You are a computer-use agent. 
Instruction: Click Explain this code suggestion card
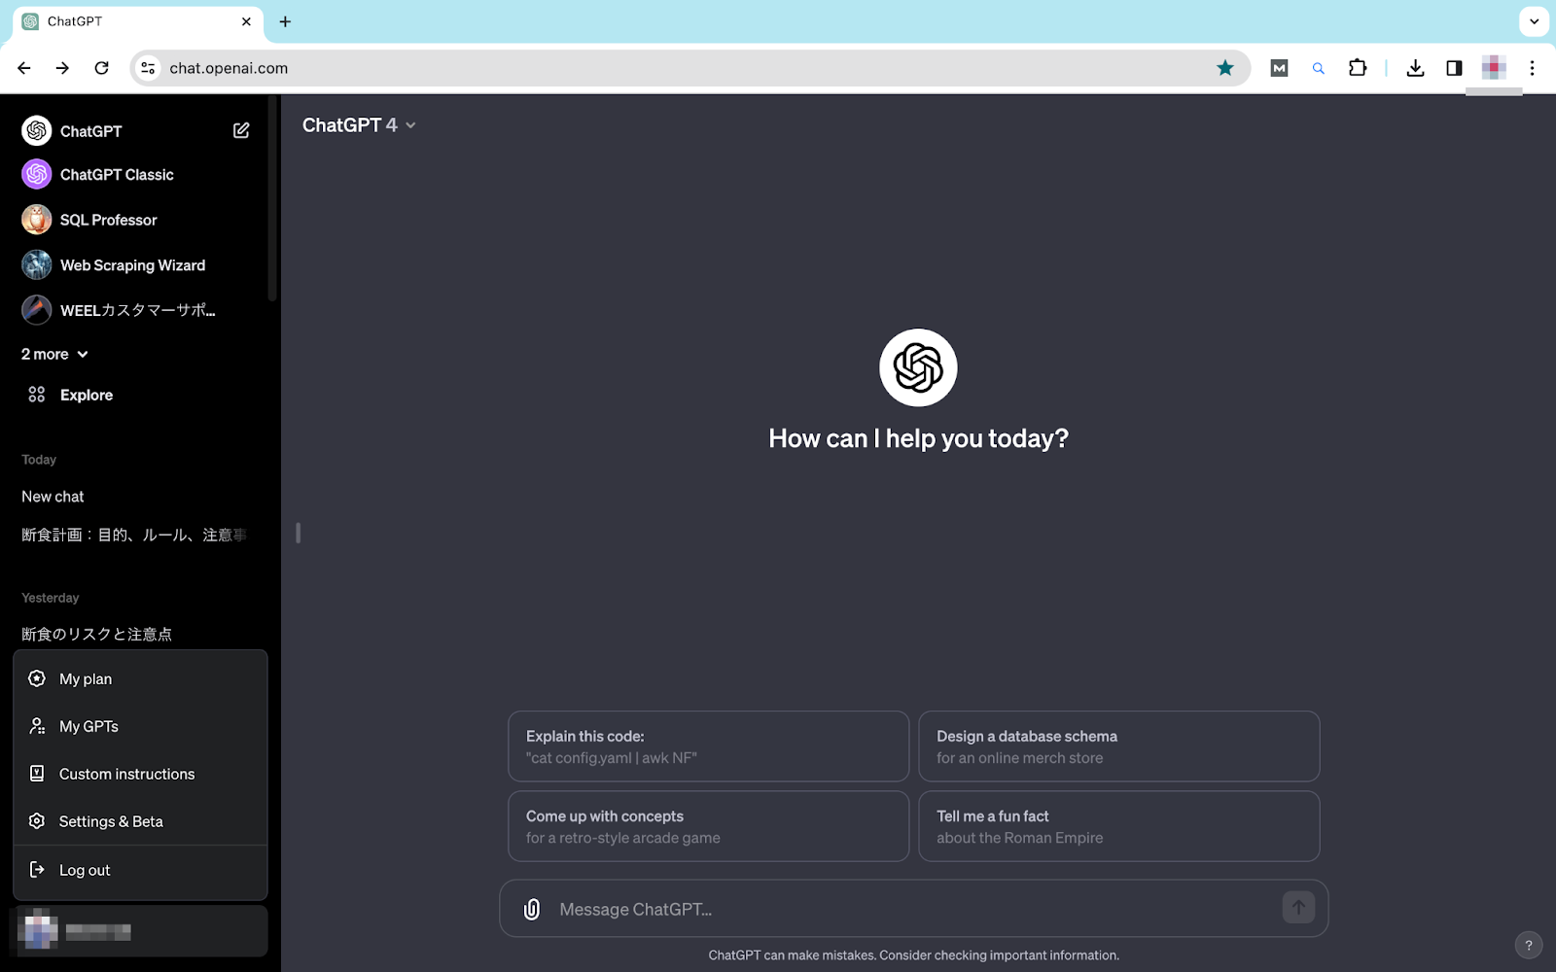[x=708, y=746]
